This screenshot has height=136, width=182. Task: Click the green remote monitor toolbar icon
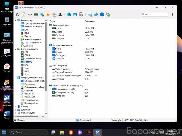pos(108,14)
